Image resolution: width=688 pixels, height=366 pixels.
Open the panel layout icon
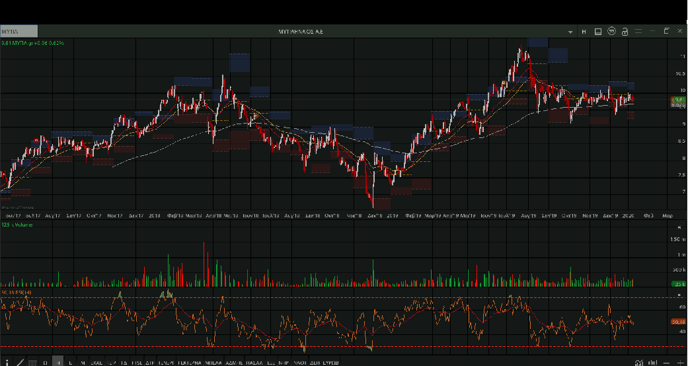click(597, 31)
